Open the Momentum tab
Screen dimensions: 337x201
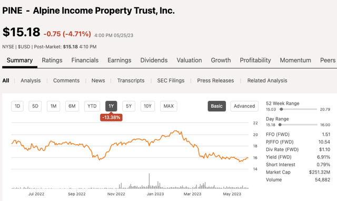pyautogui.click(x=295, y=61)
